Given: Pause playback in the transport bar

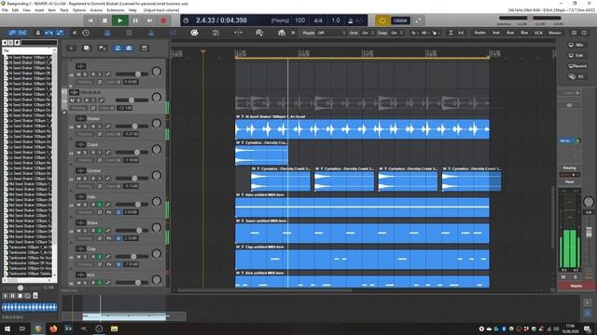Looking at the screenshot, I should 135,20.
